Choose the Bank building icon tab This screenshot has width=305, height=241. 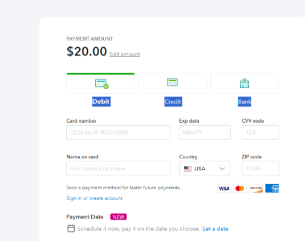pos(245,84)
